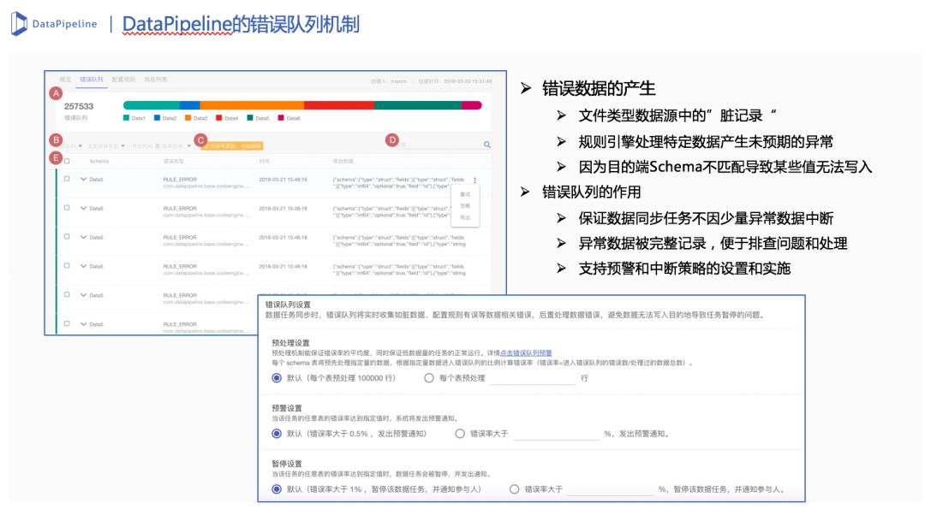The image size is (925, 515).
Task: Choose the bottom entry in the row actions popup
Action: [465, 217]
